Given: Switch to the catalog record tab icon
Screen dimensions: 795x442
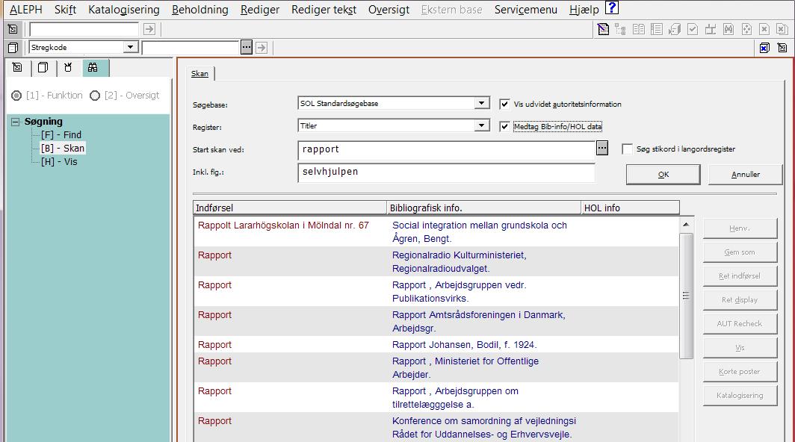Looking at the screenshot, I should click(18, 68).
